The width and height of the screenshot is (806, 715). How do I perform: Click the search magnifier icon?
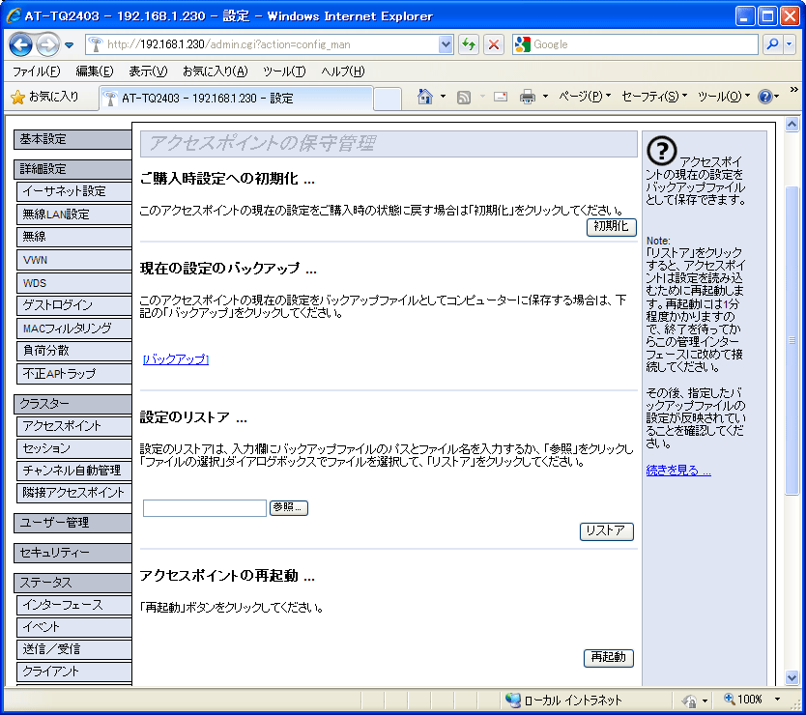(772, 44)
